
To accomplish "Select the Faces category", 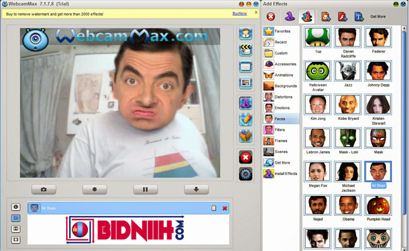I will pyautogui.click(x=281, y=119).
